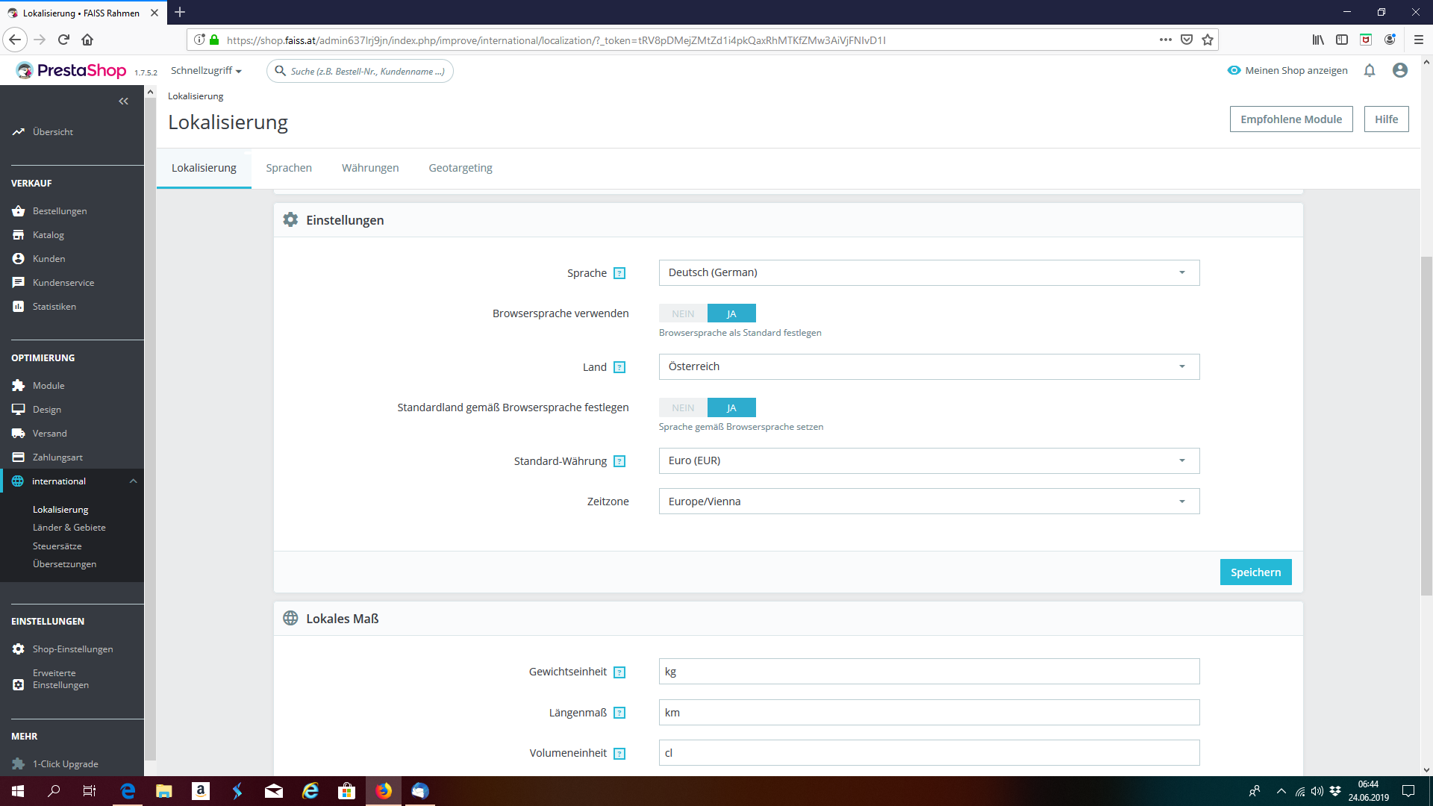This screenshot has height=806, width=1433.
Task: Collapse the sidebar with double-chevron icon
Action: 123,101
